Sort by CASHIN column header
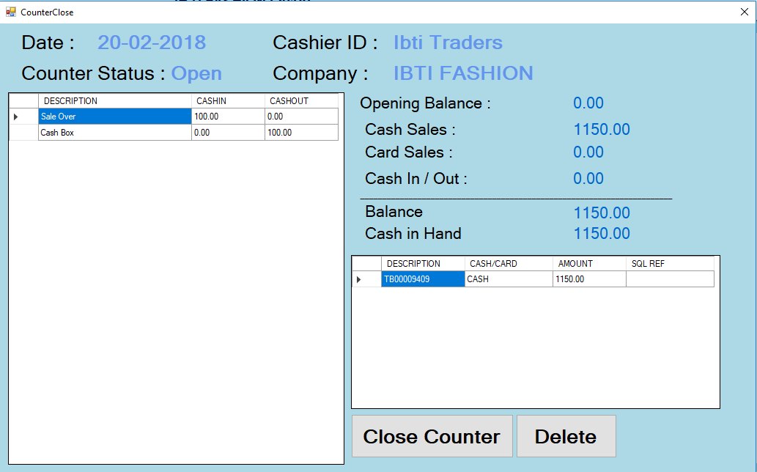757x472 pixels. tap(228, 101)
